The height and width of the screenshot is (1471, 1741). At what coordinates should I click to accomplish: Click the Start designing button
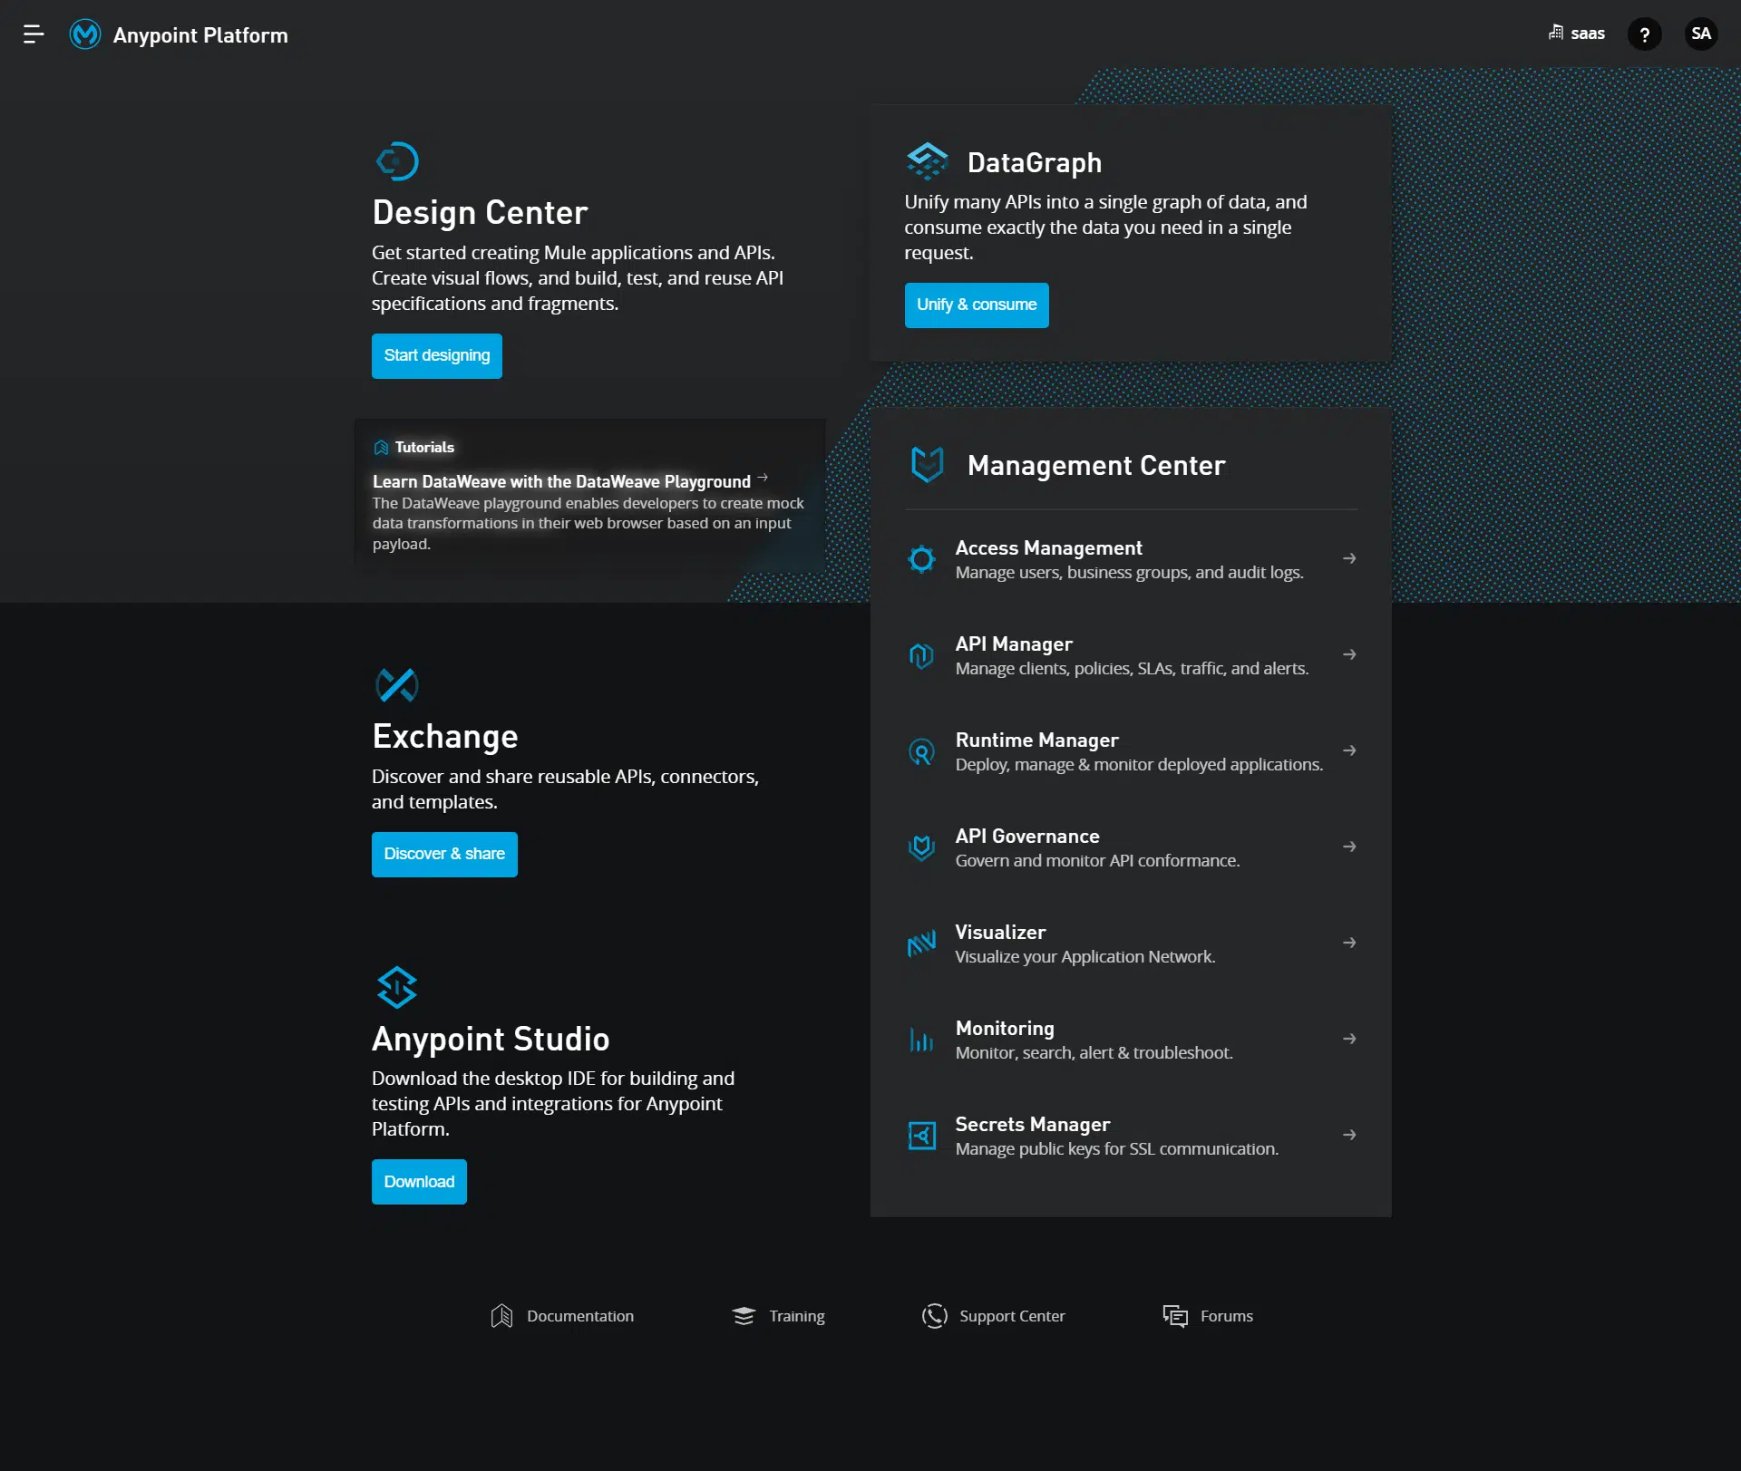pyautogui.click(x=436, y=355)
